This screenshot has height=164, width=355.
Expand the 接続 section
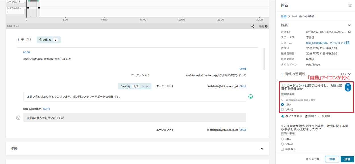(262, 148)
